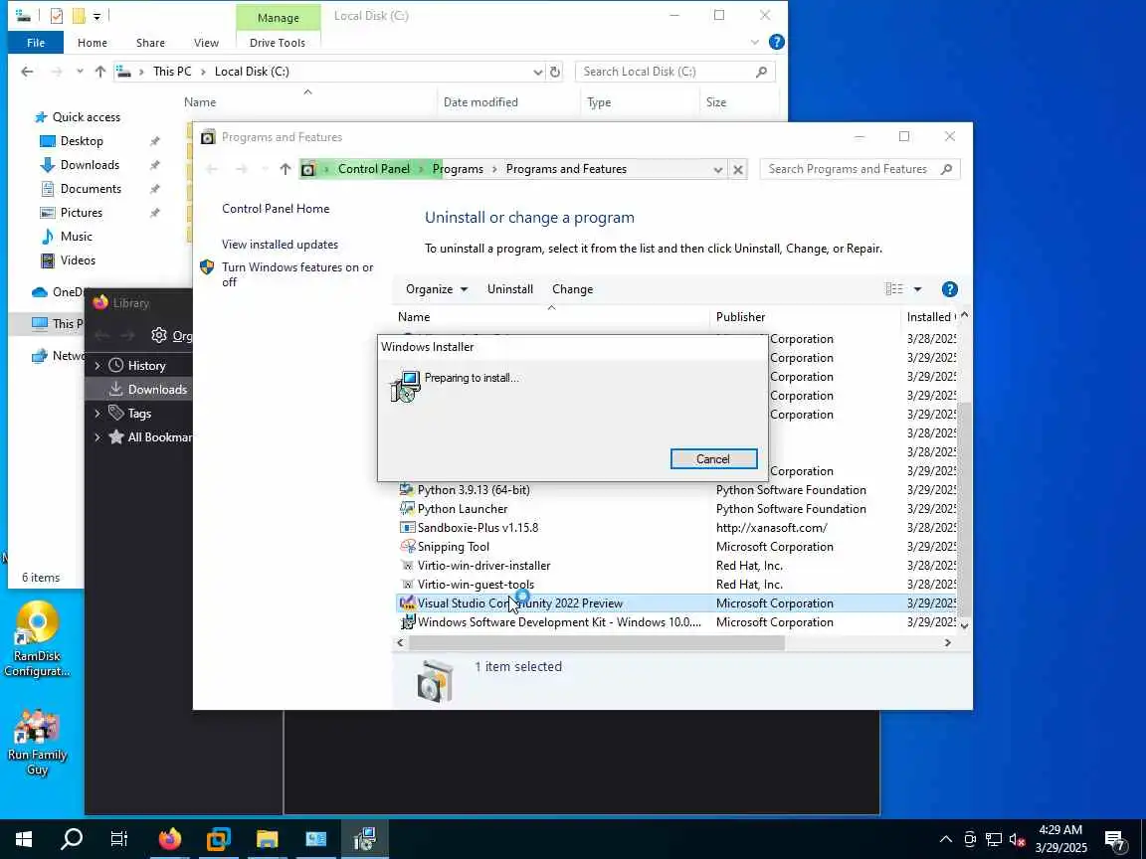
Task: Stop loading button in Programs address bar
Action: point(738,169)
